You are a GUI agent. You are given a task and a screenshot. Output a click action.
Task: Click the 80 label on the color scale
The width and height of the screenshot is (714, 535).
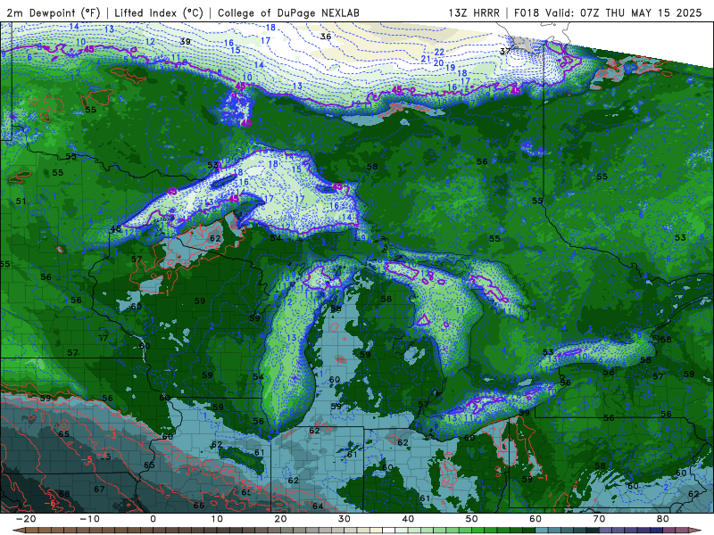click(x=663, y=519)
